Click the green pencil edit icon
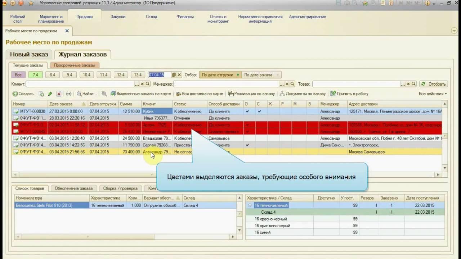 tap(50, 94)
